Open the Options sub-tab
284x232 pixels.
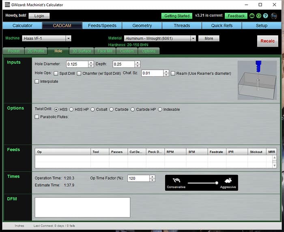point(149,51)
